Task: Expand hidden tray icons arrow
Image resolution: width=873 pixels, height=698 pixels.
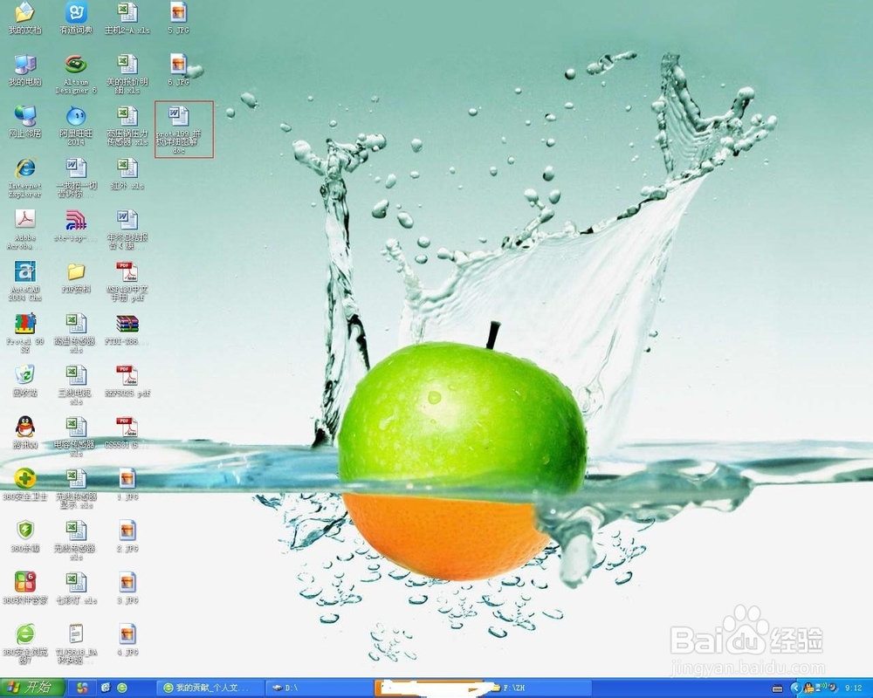Action: coord(794,688)
